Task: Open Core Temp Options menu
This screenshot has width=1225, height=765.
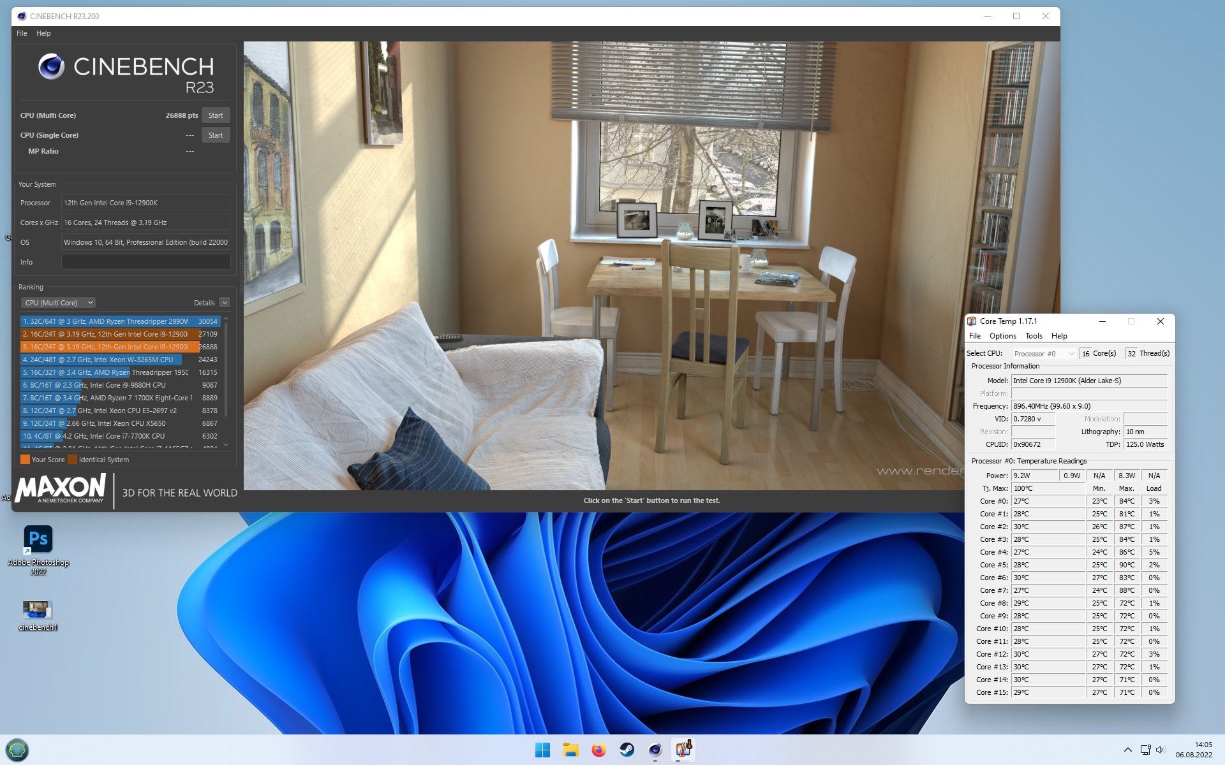Action: (1003, 336)
